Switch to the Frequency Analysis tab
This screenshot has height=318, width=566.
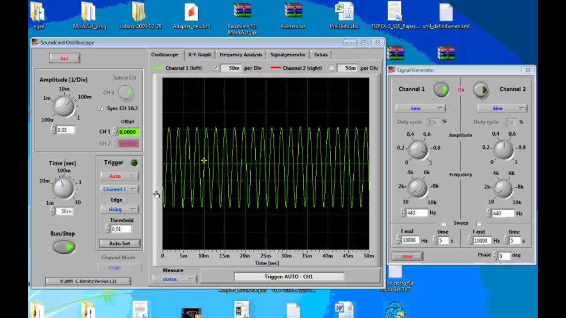coord(241,55)
